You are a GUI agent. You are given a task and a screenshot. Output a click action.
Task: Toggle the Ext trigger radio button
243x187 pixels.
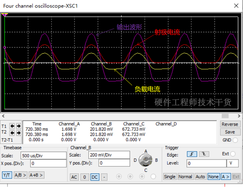tap(233, 154)
